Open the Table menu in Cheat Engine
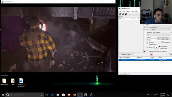Screen dimensions: 172x97 pos(128,11)
